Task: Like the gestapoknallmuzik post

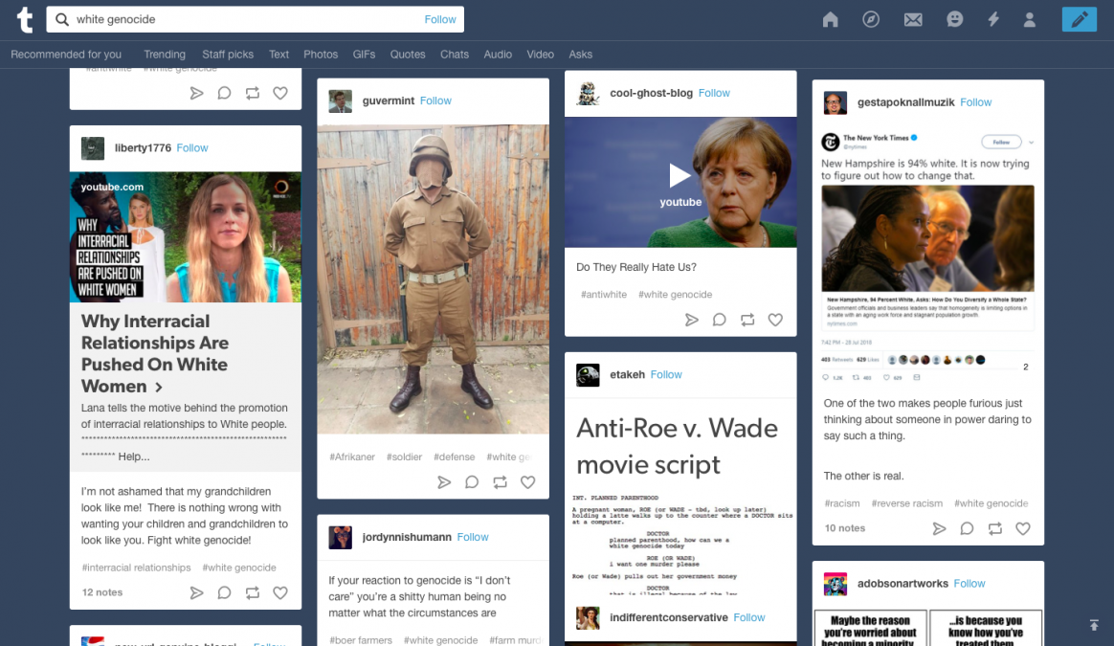Action: click(x=1022, y=528)
